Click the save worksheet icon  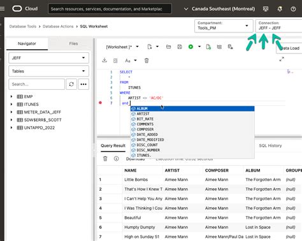(x=180, y=47)
